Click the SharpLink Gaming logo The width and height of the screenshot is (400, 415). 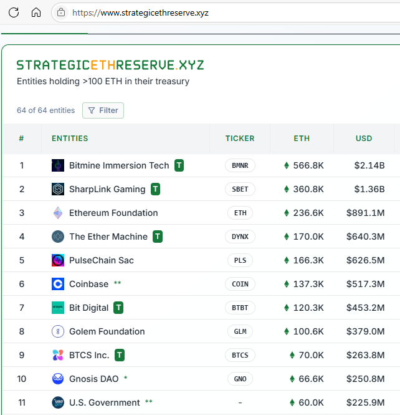coord(58,189)
